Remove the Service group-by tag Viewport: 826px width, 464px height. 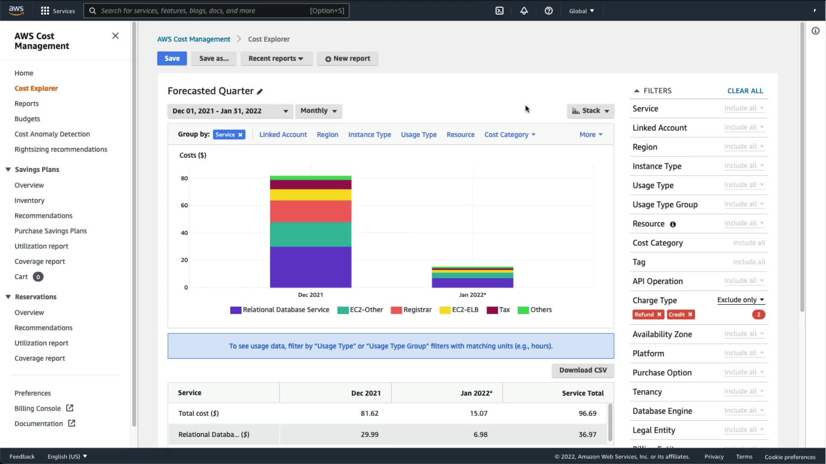[x=240, y=135]
